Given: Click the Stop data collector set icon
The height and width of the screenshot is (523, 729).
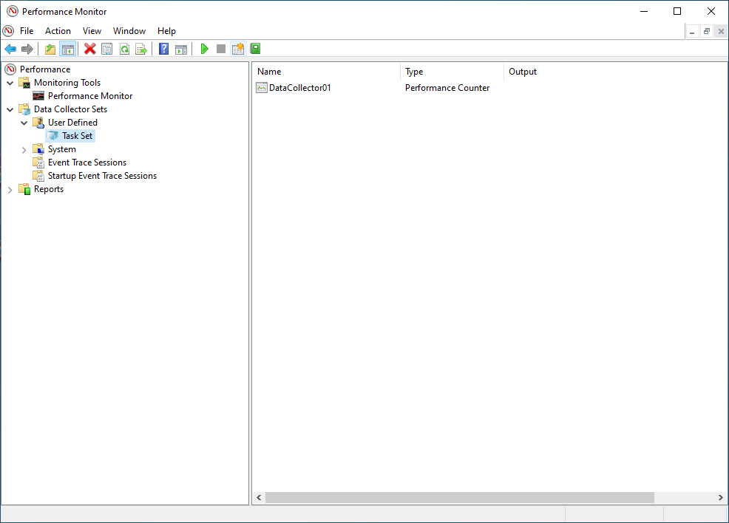Looking at the screenshot, I should (221, 49).
